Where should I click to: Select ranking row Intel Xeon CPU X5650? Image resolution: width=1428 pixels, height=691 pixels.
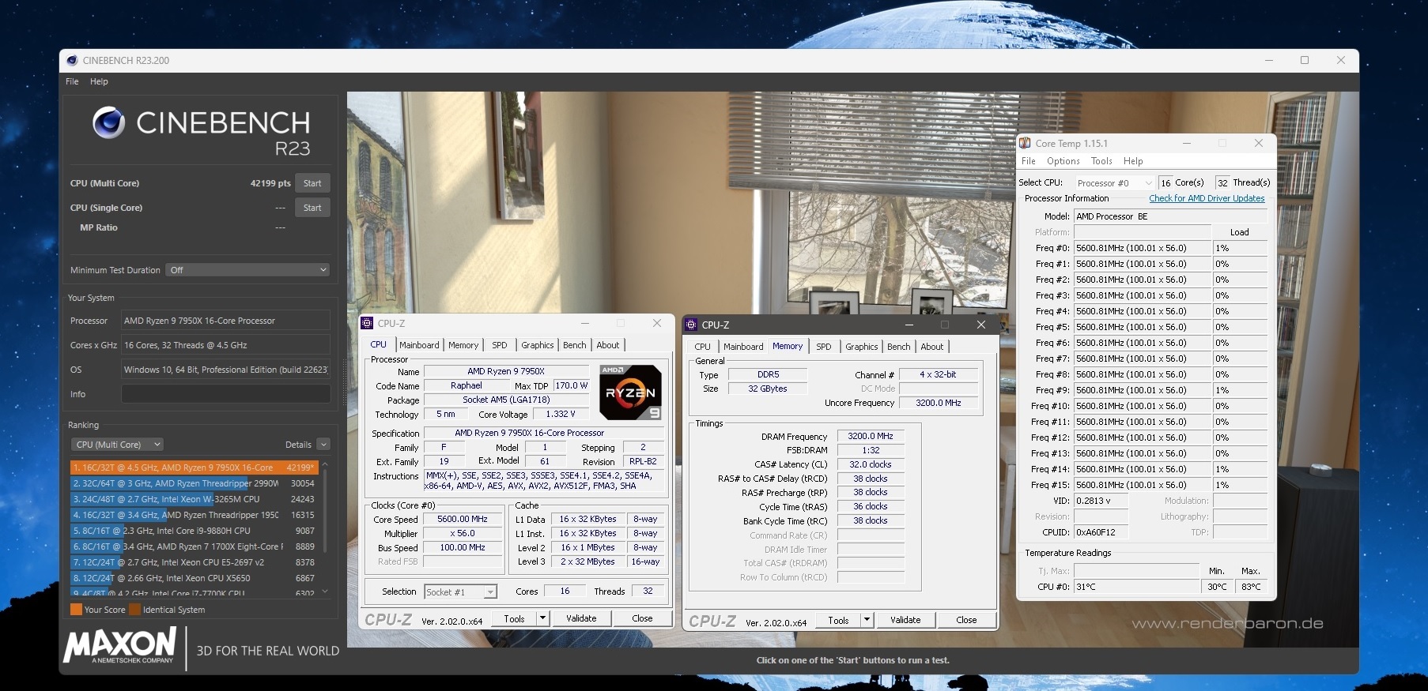coord(195,578)
